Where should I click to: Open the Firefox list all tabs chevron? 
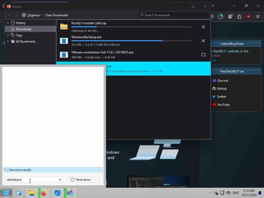click(x=213, y=6)
